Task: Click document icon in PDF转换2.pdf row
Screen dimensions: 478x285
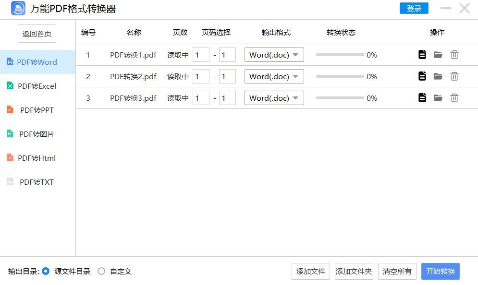Action: (422, 76)
